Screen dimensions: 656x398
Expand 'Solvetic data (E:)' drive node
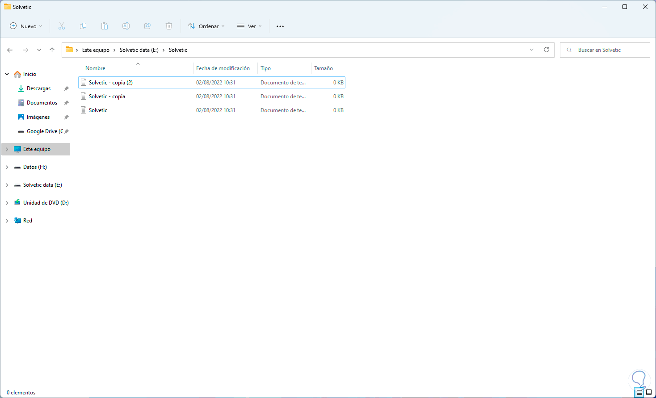click(x=7, y=185)
